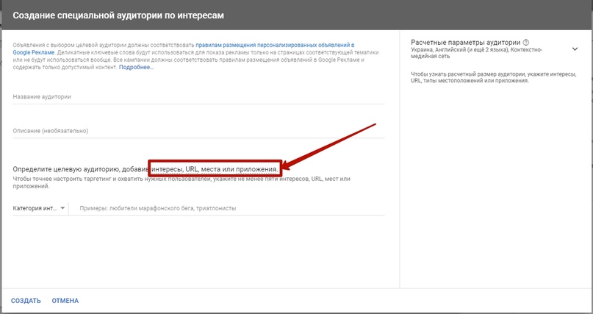Viewport: 593px width, 314px height.
Task: Click the Украина, Английский audience summary text
Action: click(476, 53)
